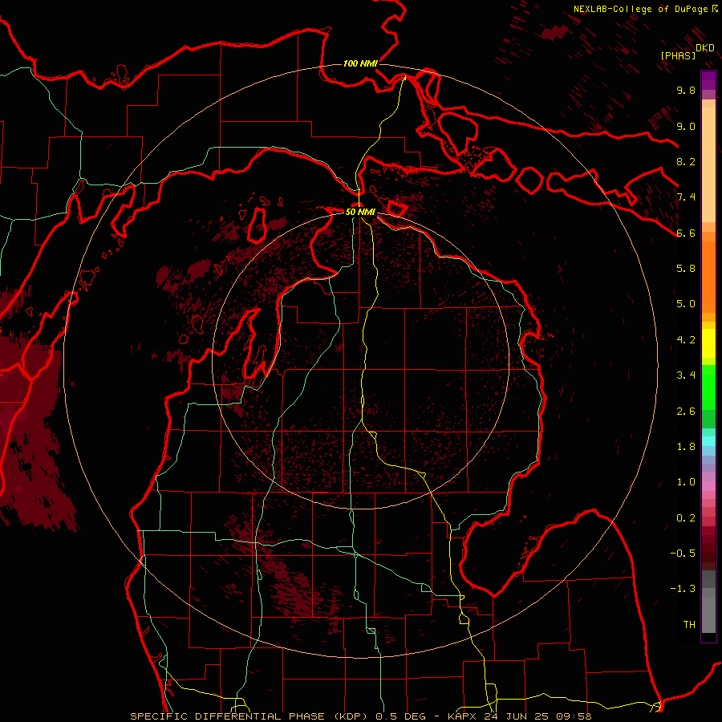The width and height of the screenshot is (722, 722).
Task: Click the 9.0 legend value
Action: (686, 126)
